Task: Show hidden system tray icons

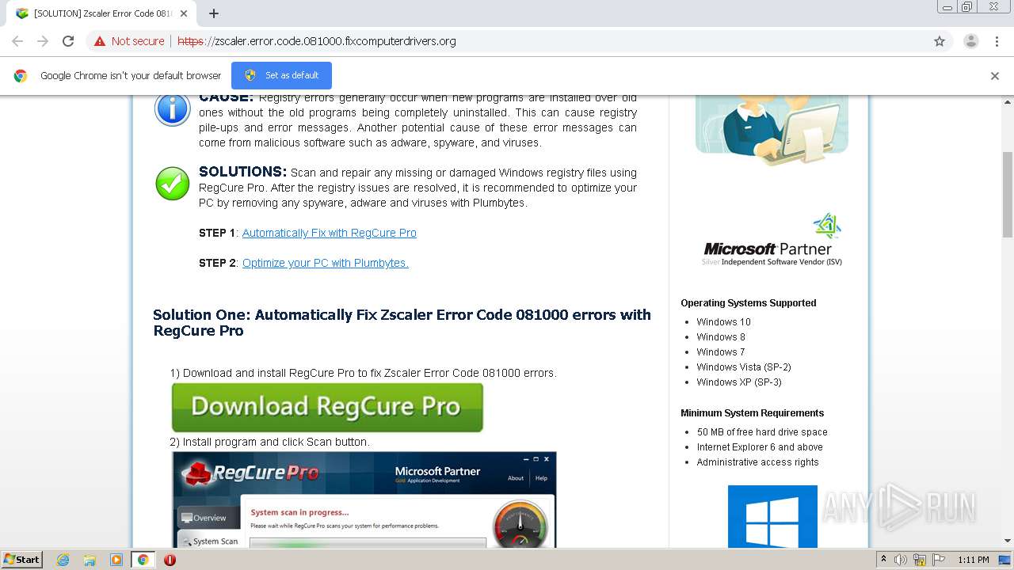Action: click(x=883, y=560)
